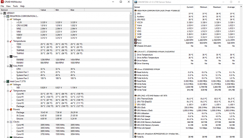The width and height of the screenshot is (243, 138).
Task: Open the View menu in HWMonitor
Action: (8, 6)
